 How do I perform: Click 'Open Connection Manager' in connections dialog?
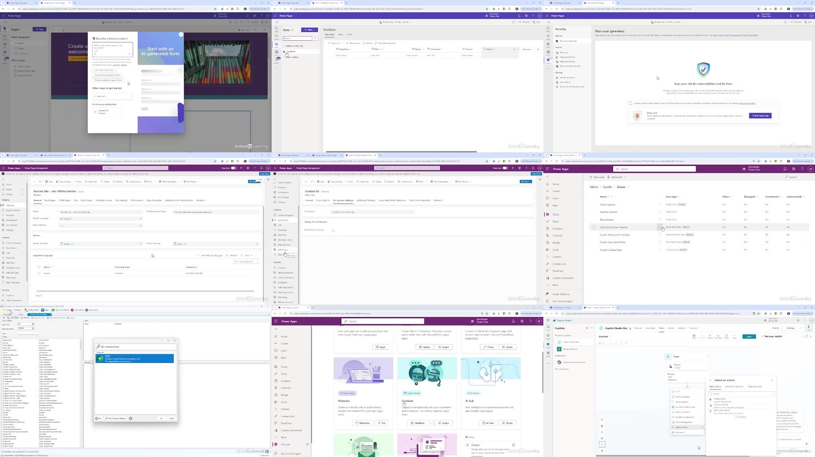coord(116,418)
